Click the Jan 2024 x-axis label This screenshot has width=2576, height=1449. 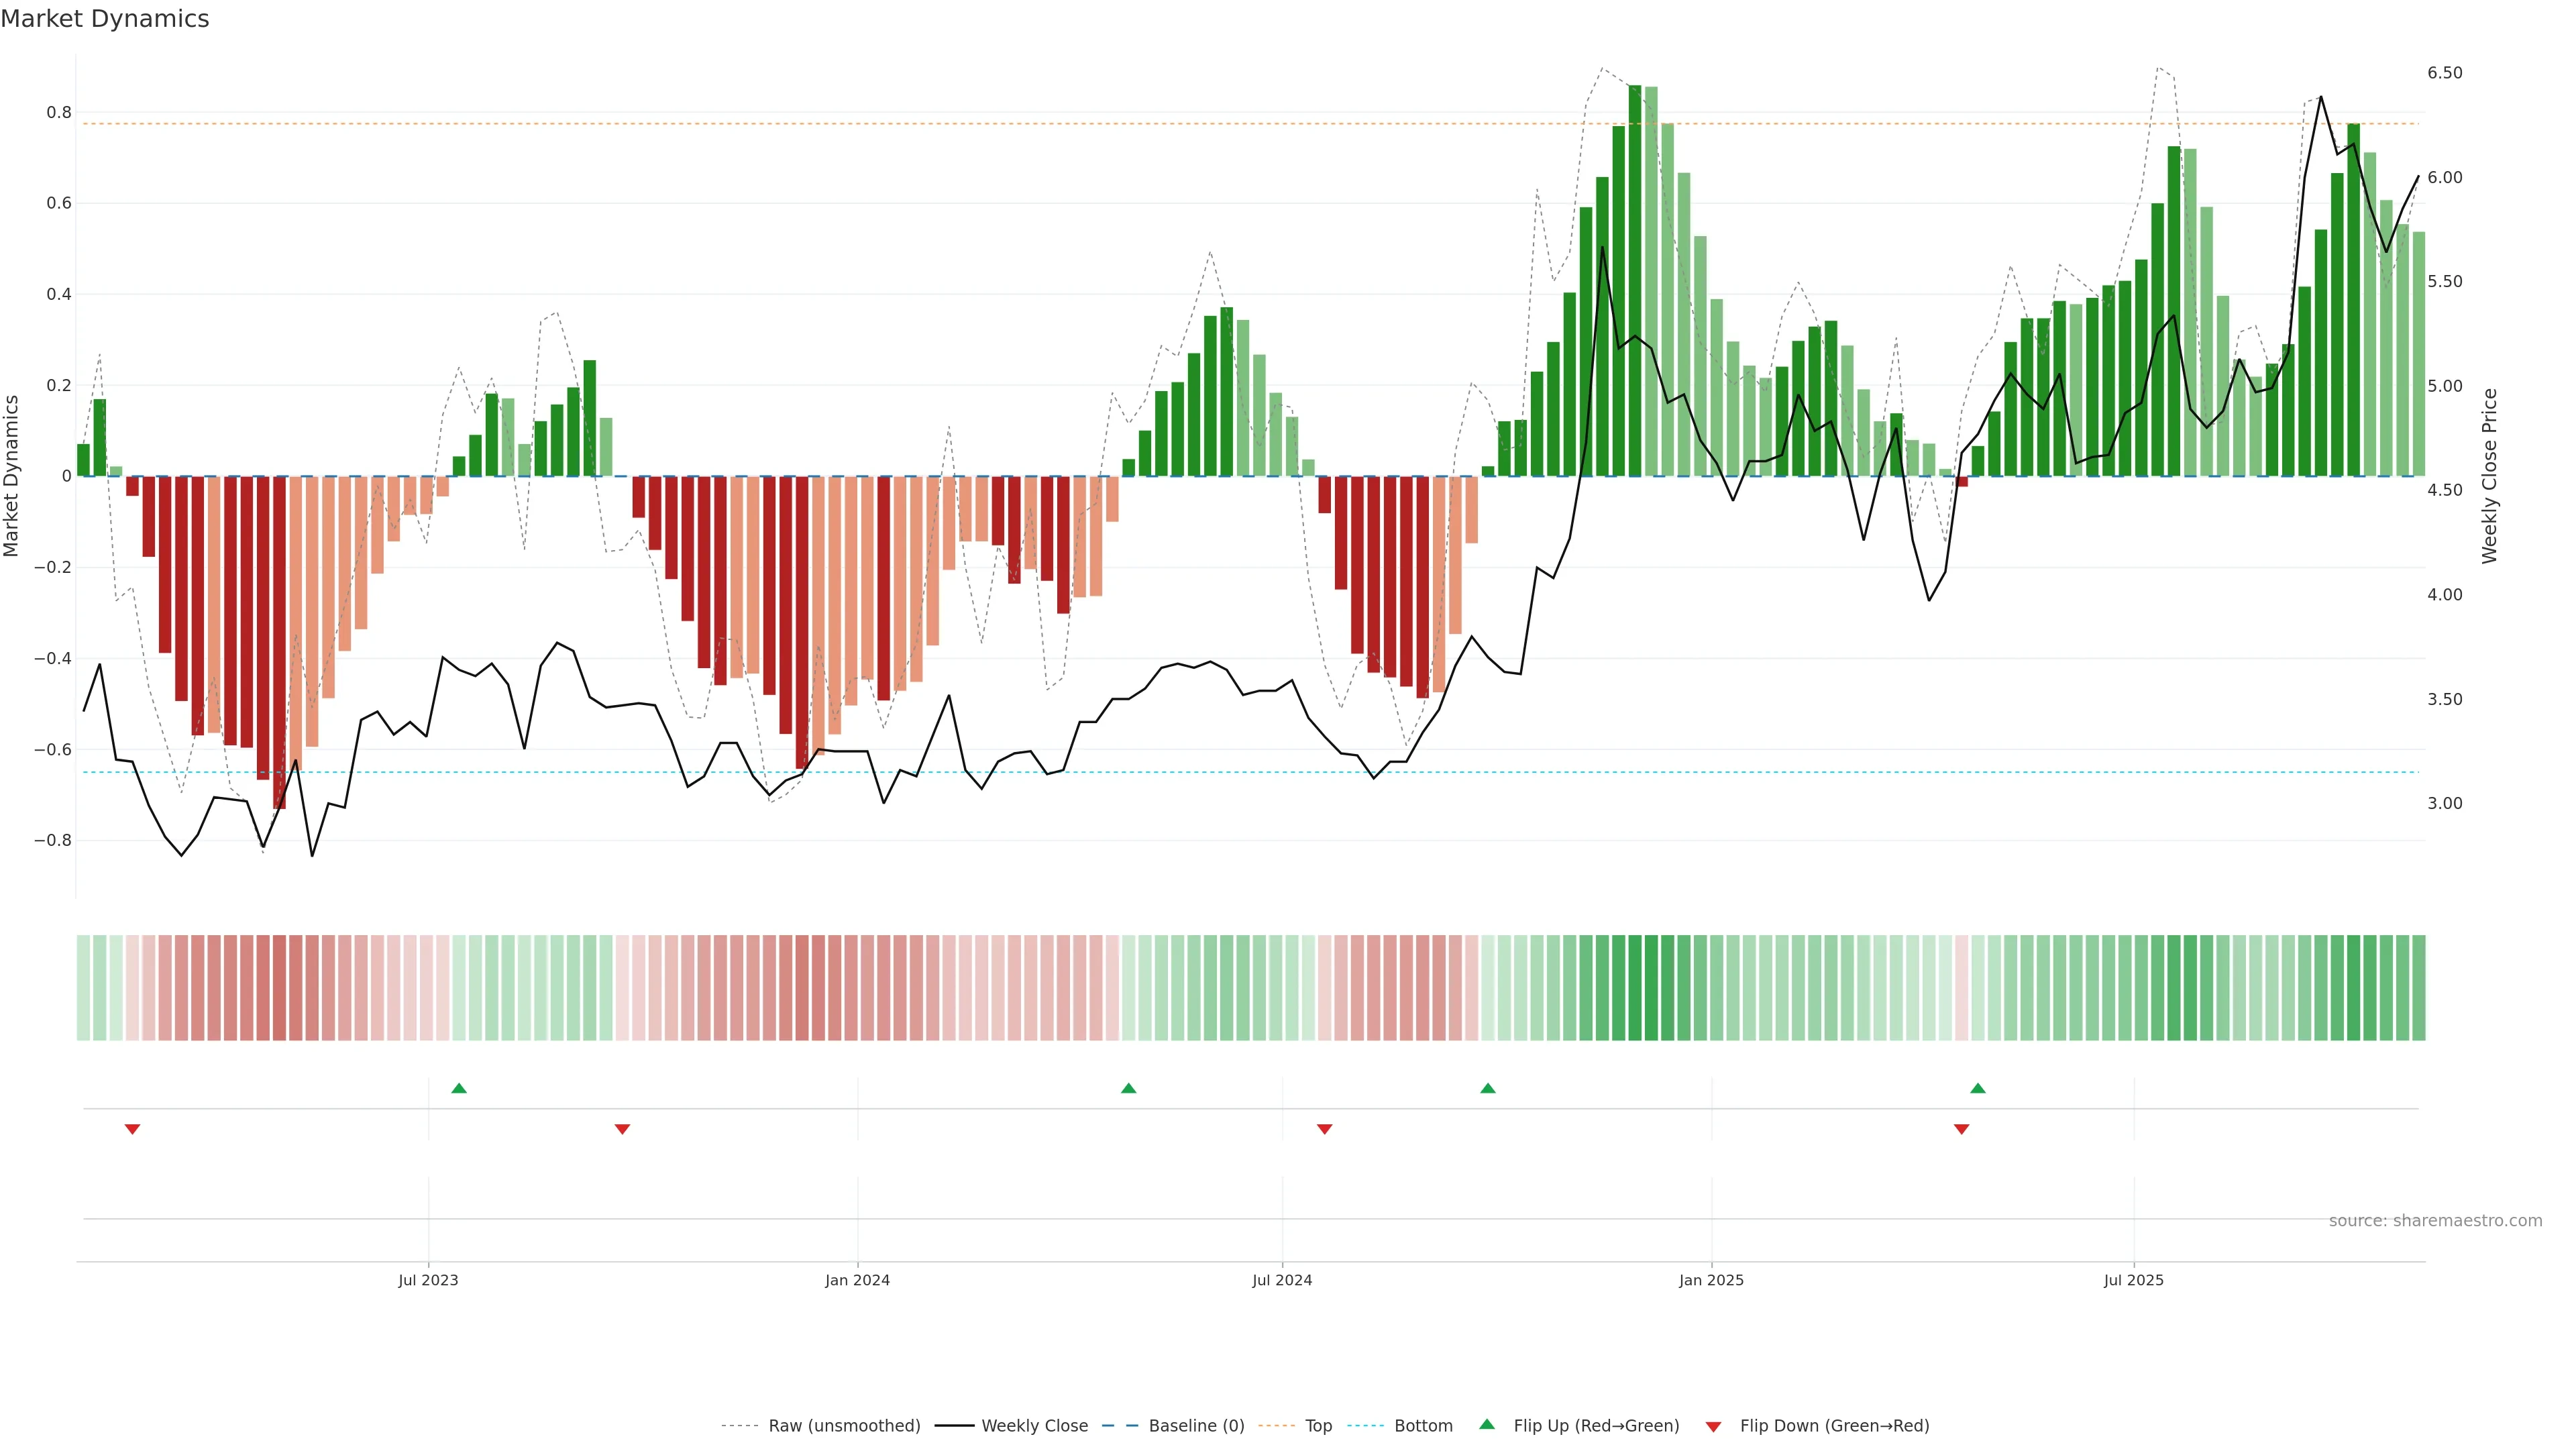[x=857, y=1281]
